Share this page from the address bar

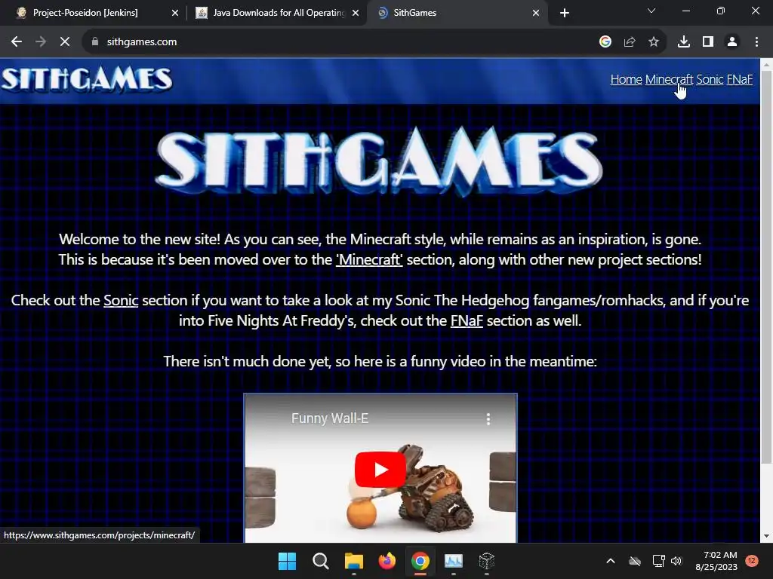coord(630,42)
